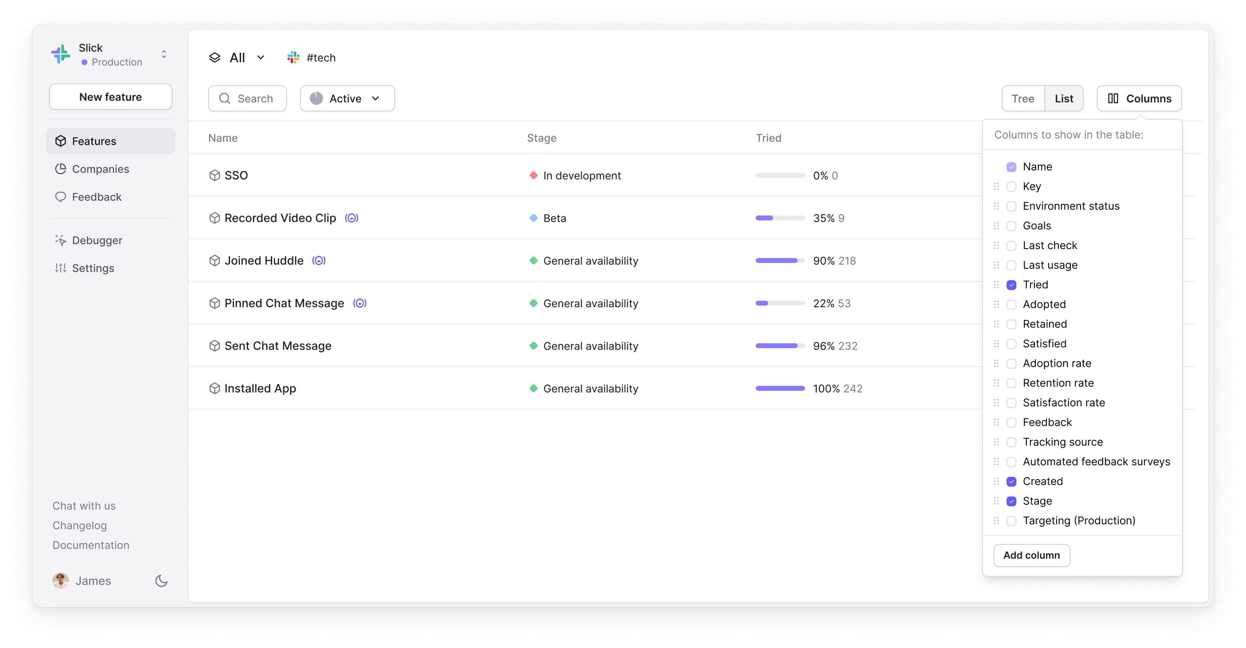Uncheck the Stage column checkbox

pos(1012,501)
